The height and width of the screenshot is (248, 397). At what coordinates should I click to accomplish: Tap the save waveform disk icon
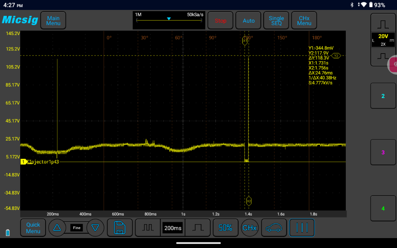tap(120, 228)
